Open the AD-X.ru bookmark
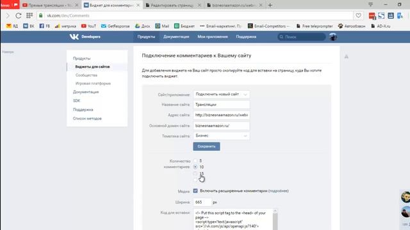410x230 pixels. coord(381,26)
